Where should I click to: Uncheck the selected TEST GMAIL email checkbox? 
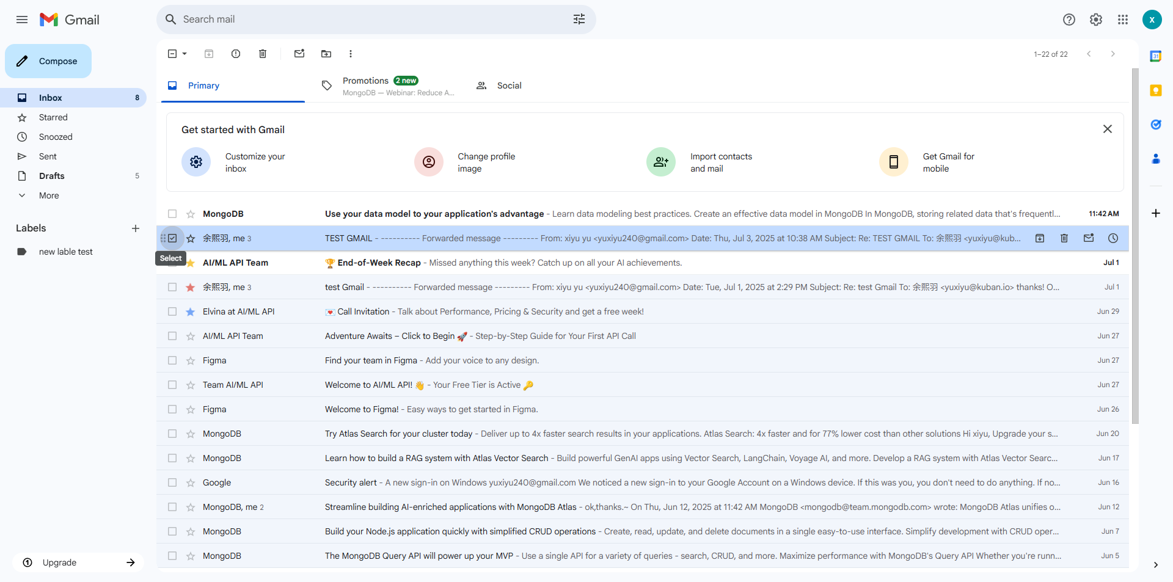(172, 238)
